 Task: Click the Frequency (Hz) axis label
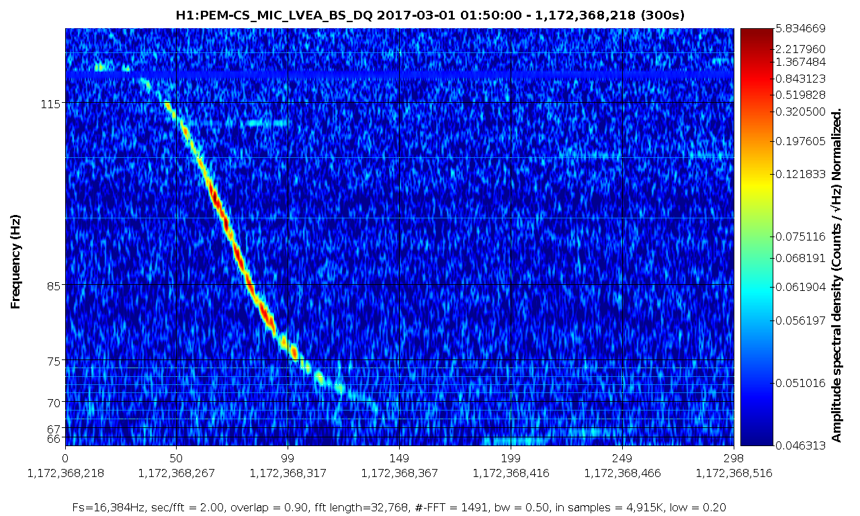coord(15,262)
